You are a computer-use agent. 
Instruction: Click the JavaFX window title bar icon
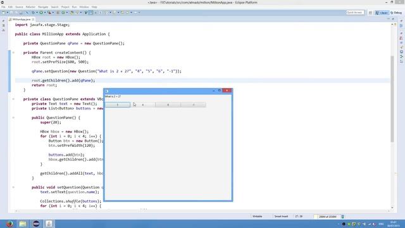pyautogui.click(x=107, y=91)
